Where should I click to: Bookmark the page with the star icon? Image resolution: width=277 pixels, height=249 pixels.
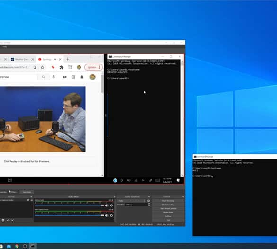tap(42, 67)
